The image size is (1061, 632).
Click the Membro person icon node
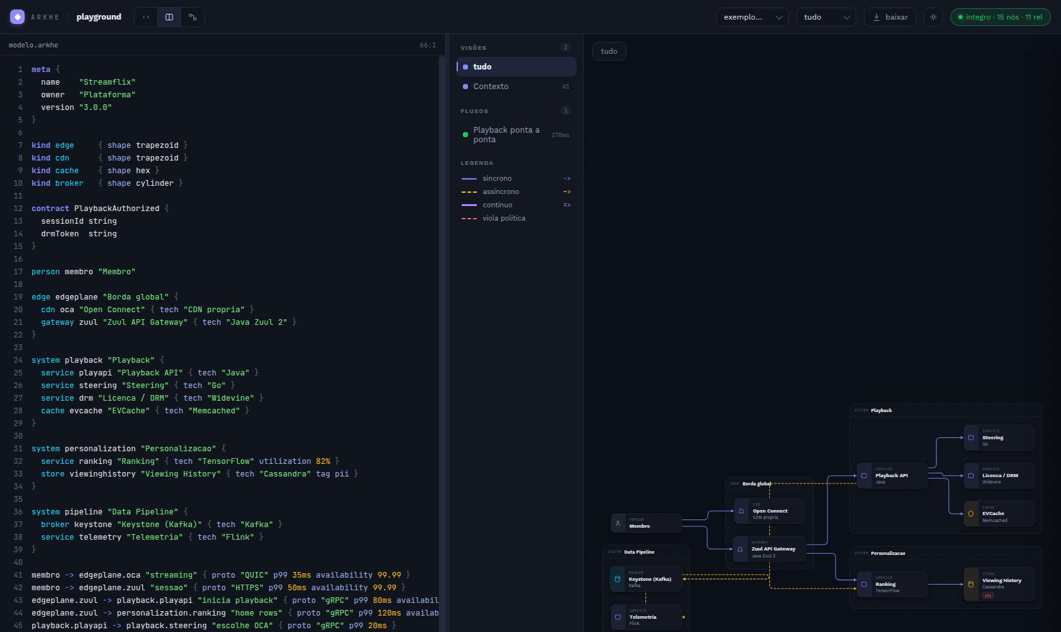(618, 523)
